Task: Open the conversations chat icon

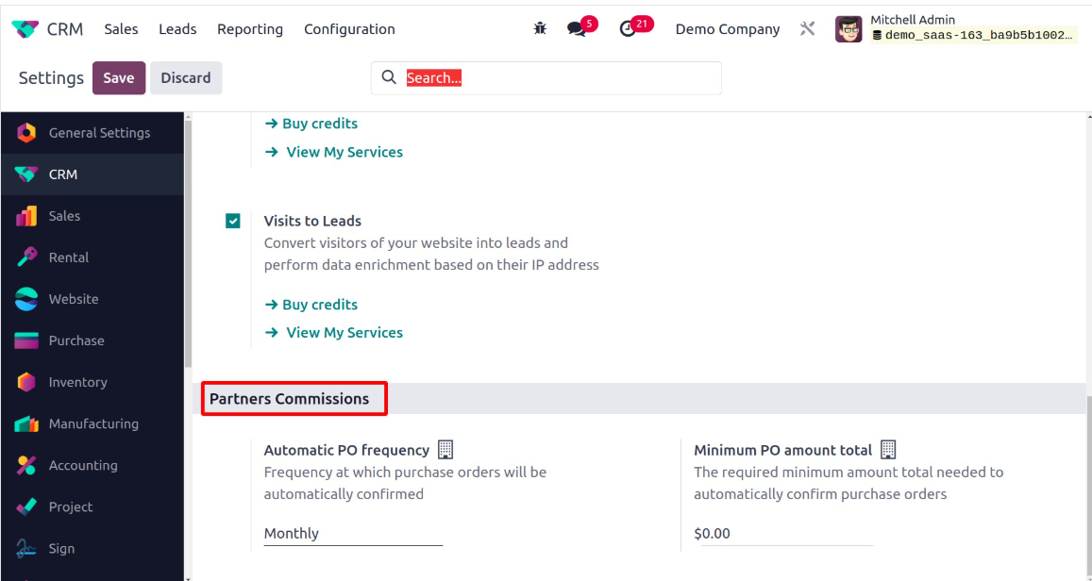Action: 577,28
